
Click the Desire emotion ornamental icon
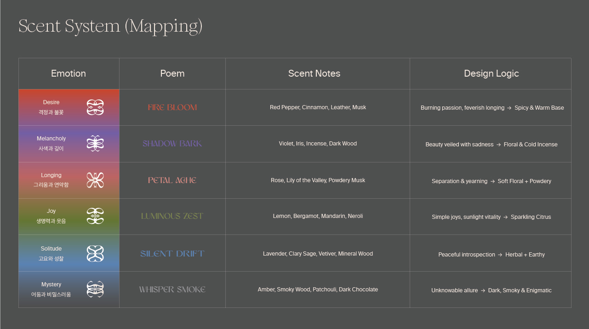(95, 107)
